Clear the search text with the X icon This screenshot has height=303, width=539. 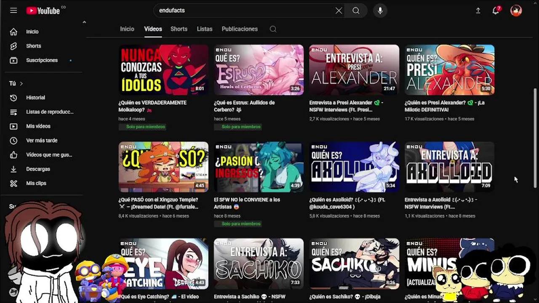click(x=339, y=11)
